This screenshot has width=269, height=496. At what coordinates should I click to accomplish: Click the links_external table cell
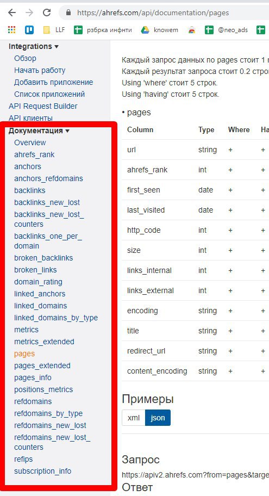151,290
